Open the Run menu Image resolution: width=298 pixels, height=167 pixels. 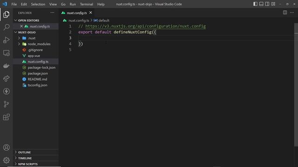point(73,4)
